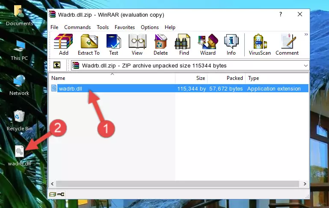Click the Application extension type cell
The image size is (329, 208).
coord(274,88)
